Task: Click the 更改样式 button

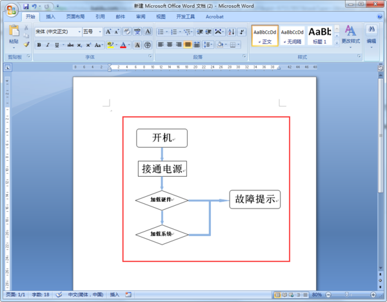Action: pyautogui.click(x=350, y=36)
